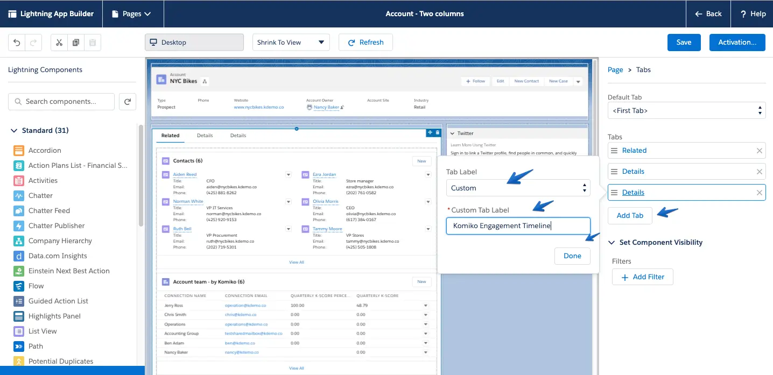Open the actions menu for Ezra Jordan
This screenshot has width=773, height=375.
428,175
